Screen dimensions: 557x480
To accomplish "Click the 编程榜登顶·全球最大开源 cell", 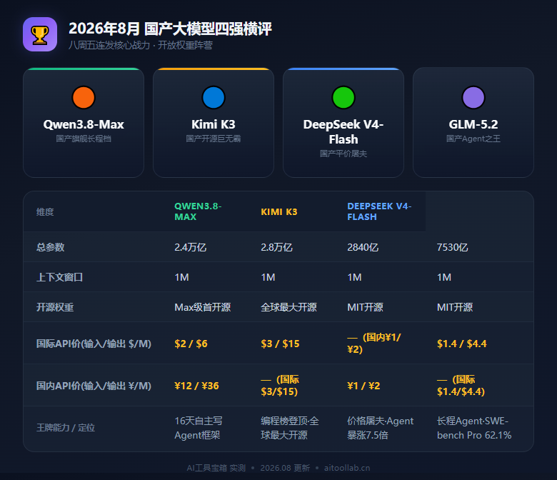I will click(x=290, y=428).
